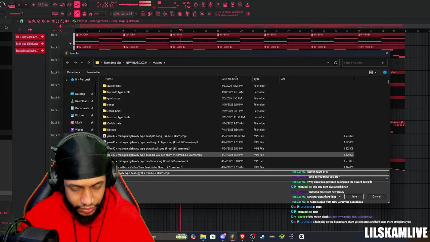Click the 150.000 tempo display
Image resolution: width=430 pixels, height=242 pixels.
click(x=43, y=5)
